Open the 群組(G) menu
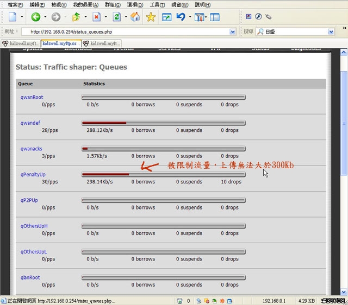 tap(113, 5)
